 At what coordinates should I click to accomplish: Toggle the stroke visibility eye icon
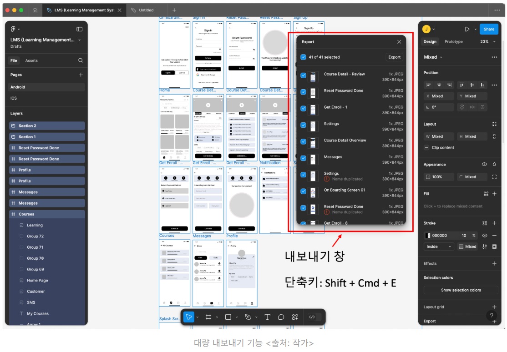click(484, 236)
